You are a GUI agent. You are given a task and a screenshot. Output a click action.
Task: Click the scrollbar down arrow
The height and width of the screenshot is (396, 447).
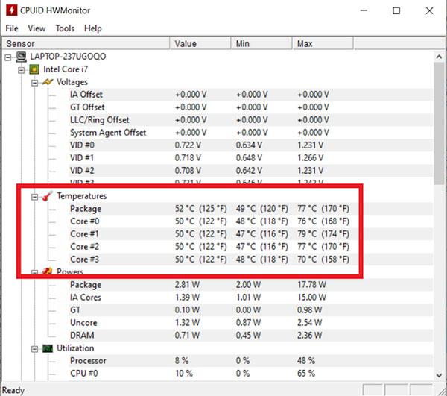pyautogui.click(x=439, y=375)
